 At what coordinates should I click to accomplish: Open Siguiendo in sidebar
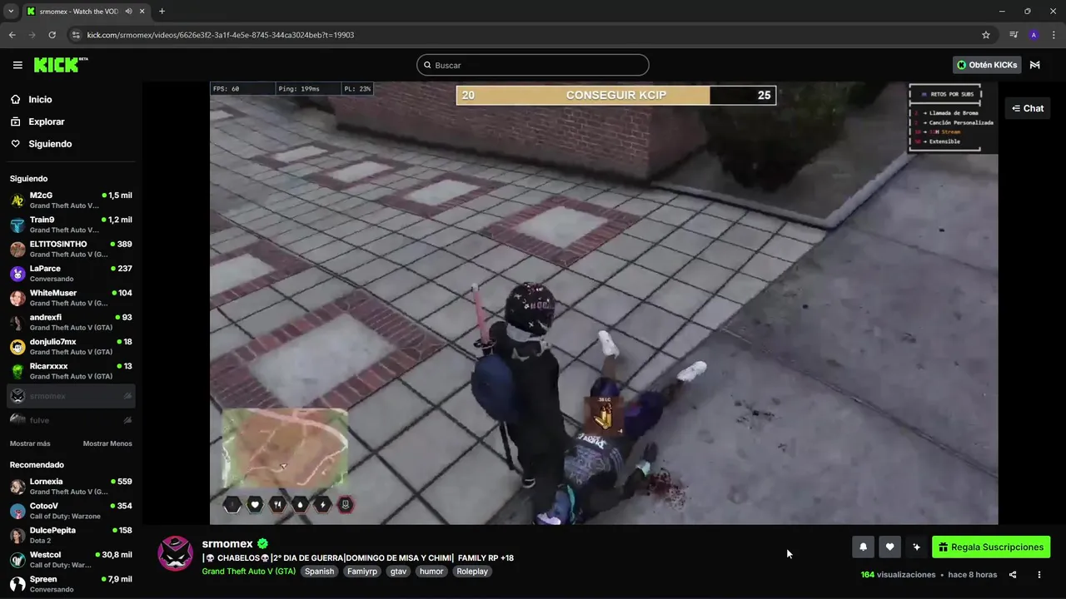[x=50, y=144]
